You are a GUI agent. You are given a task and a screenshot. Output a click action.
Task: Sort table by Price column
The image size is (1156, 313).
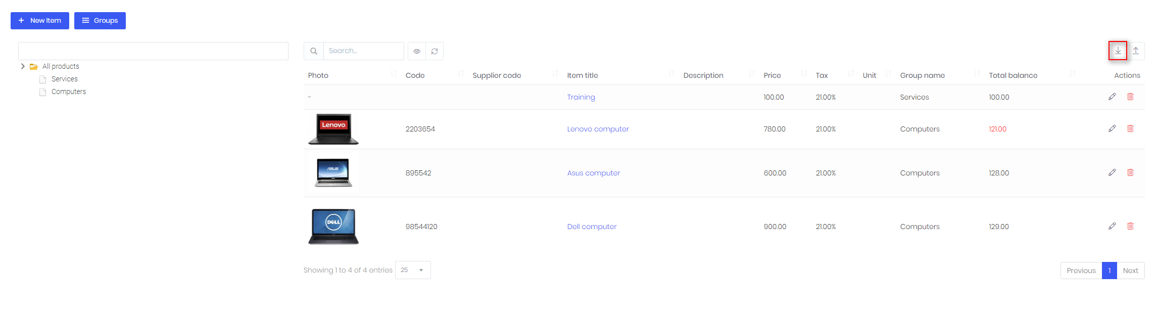coord(772,75)
